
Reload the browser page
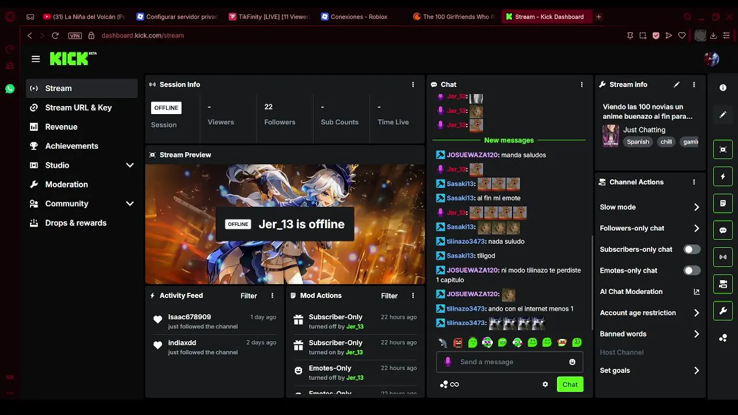point(55,36)
